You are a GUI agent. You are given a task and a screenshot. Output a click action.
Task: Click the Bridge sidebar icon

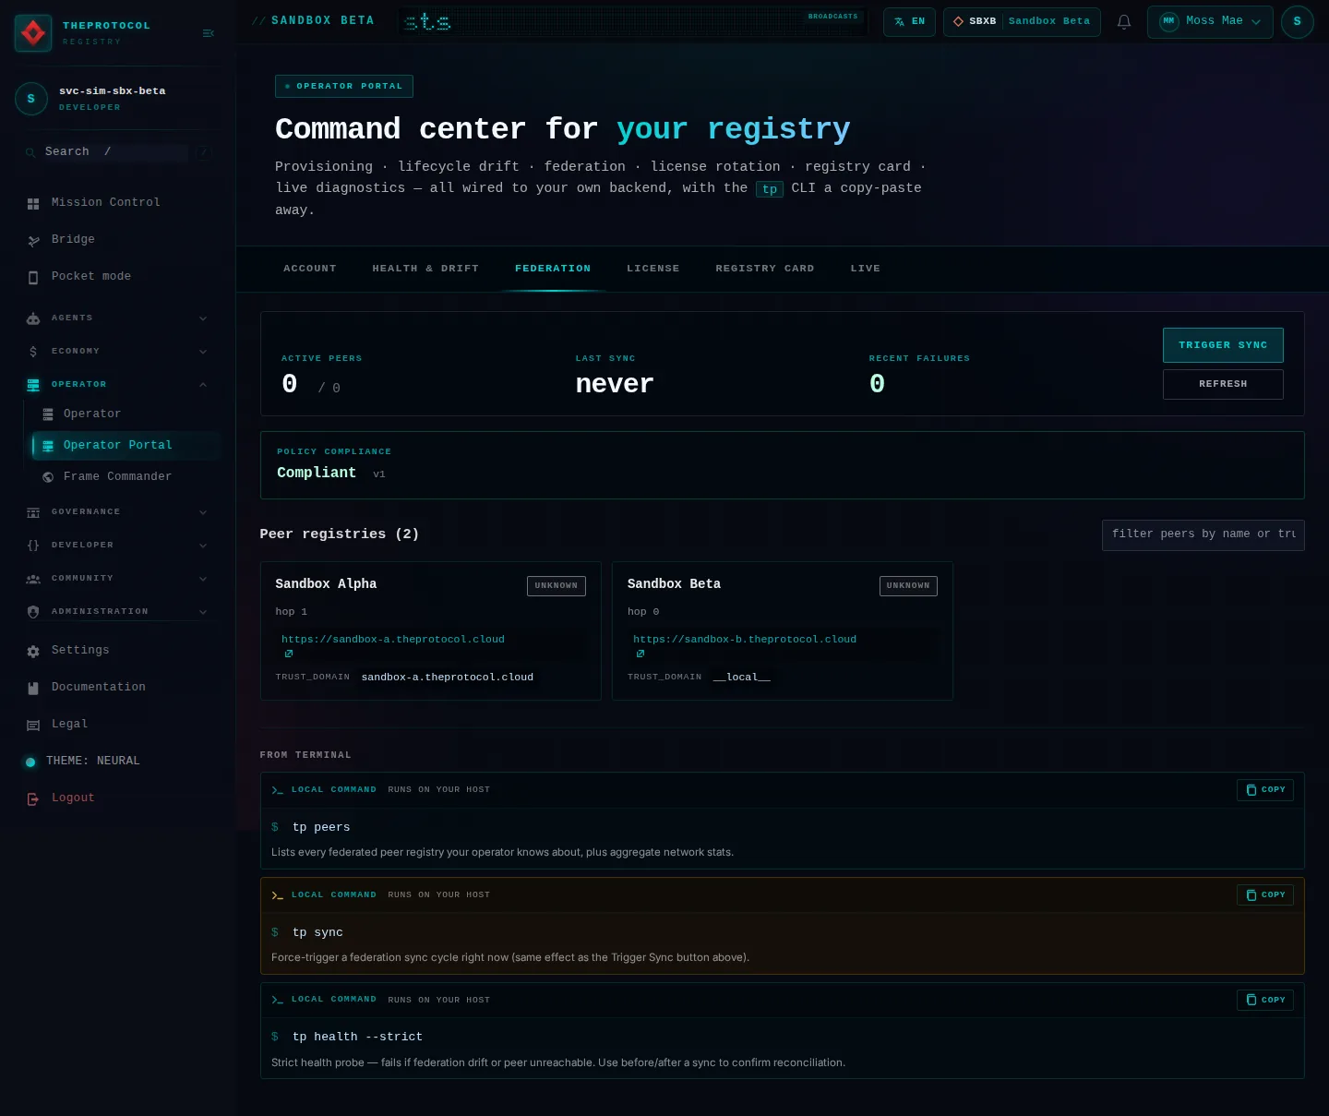coord(33,240)
